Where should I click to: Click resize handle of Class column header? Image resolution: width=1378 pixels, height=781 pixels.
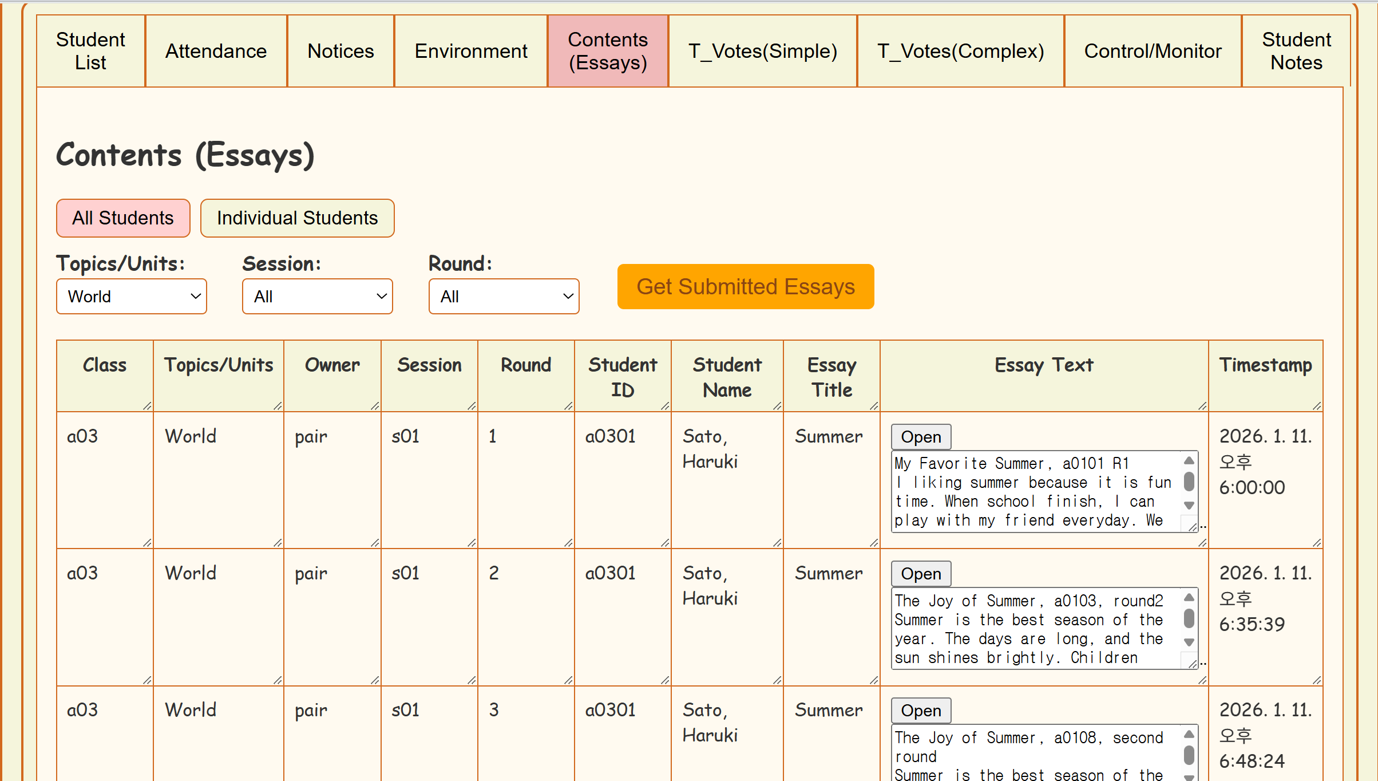[147, 405]
